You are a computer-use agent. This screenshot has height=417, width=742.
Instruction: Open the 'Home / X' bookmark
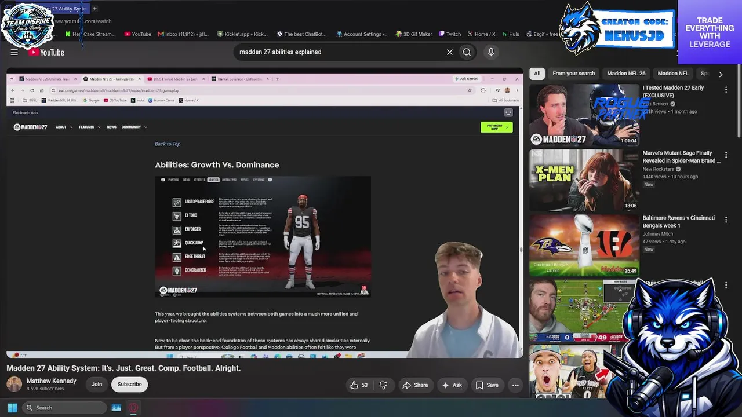(481, 34)
